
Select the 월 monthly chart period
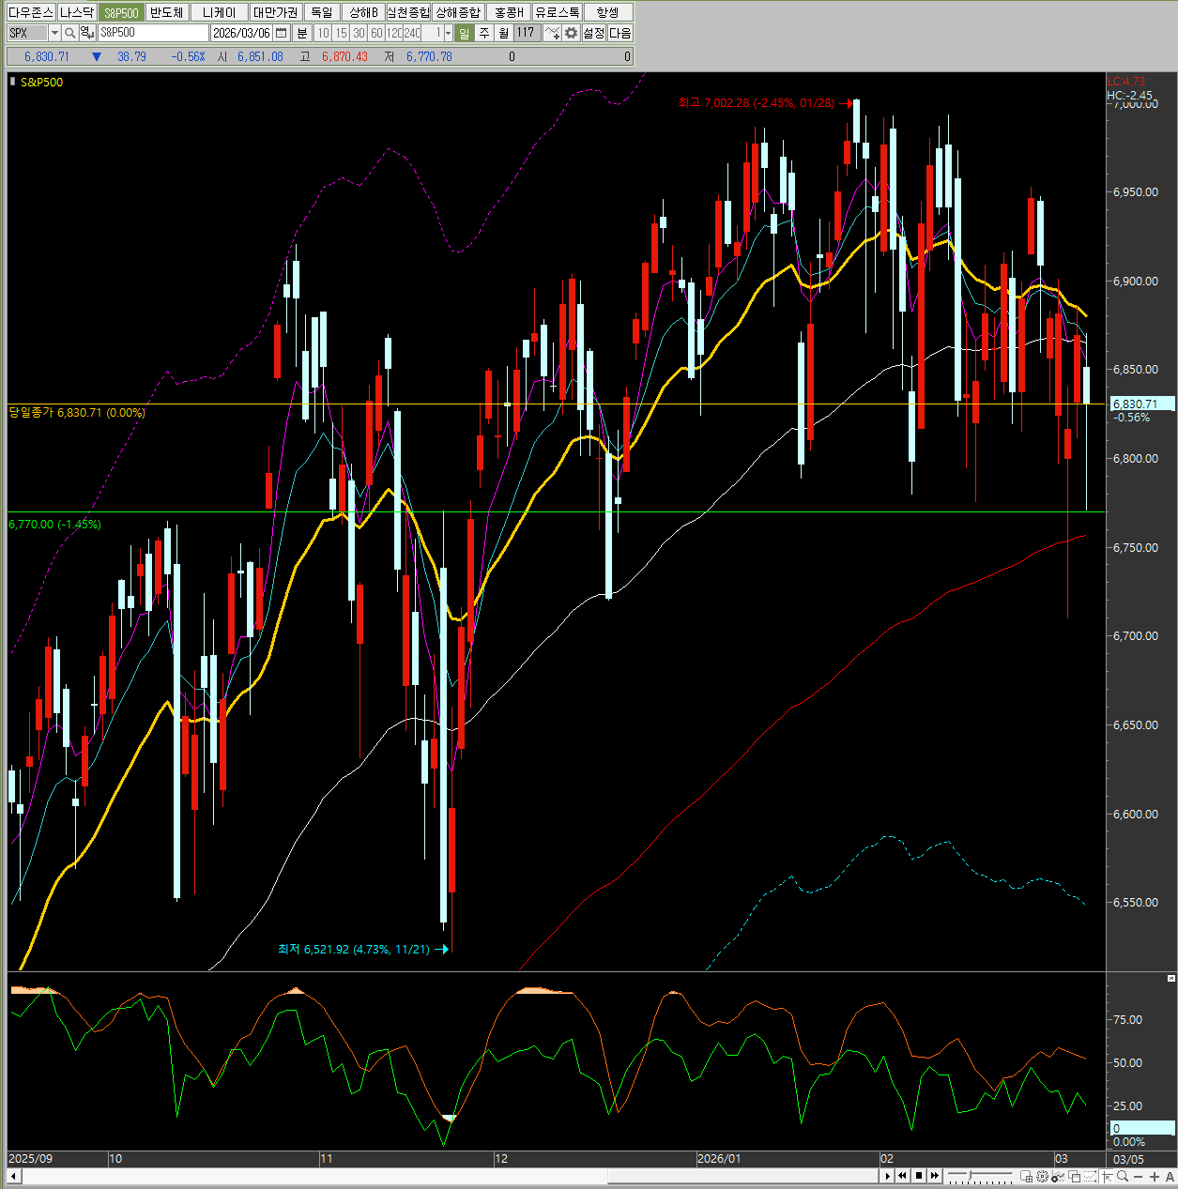pos(503,33)
